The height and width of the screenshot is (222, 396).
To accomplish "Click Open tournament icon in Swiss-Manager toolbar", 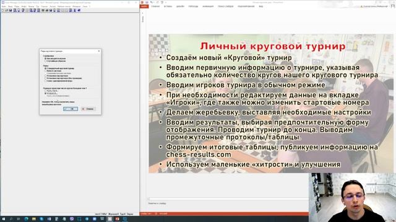I will [x=7, y=10].
